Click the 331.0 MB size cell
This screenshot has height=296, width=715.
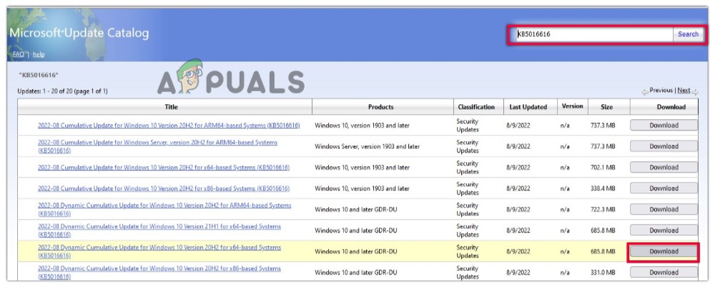[x=603, y=272]
